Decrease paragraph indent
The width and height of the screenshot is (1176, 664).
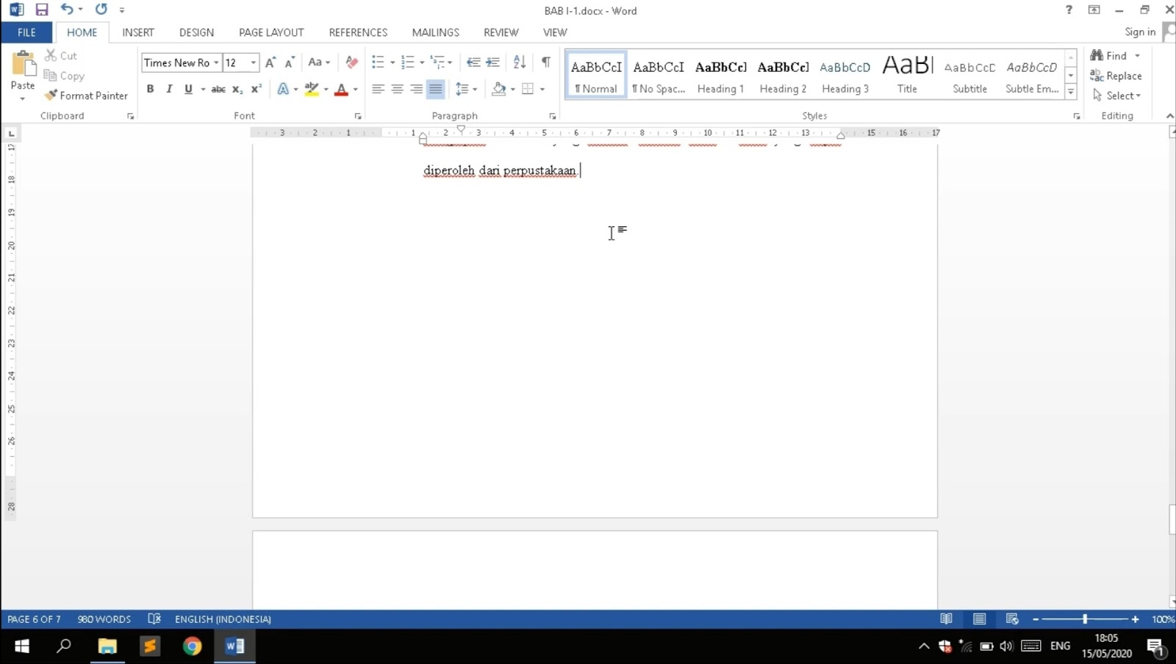[x=473, y=62]
